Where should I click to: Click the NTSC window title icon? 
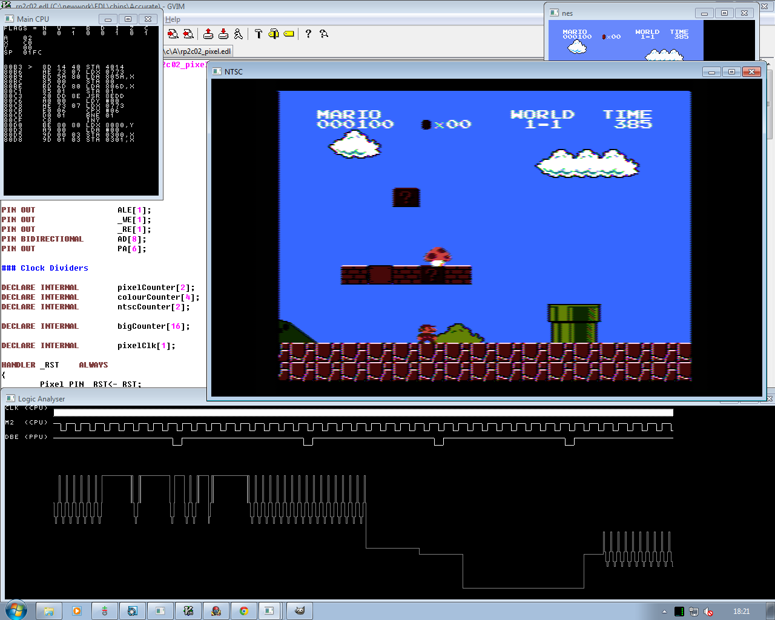(217, 71)
